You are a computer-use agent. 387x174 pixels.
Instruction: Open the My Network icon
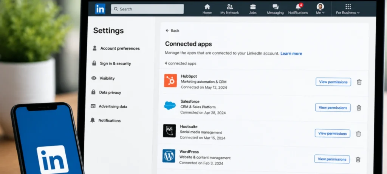229,7
